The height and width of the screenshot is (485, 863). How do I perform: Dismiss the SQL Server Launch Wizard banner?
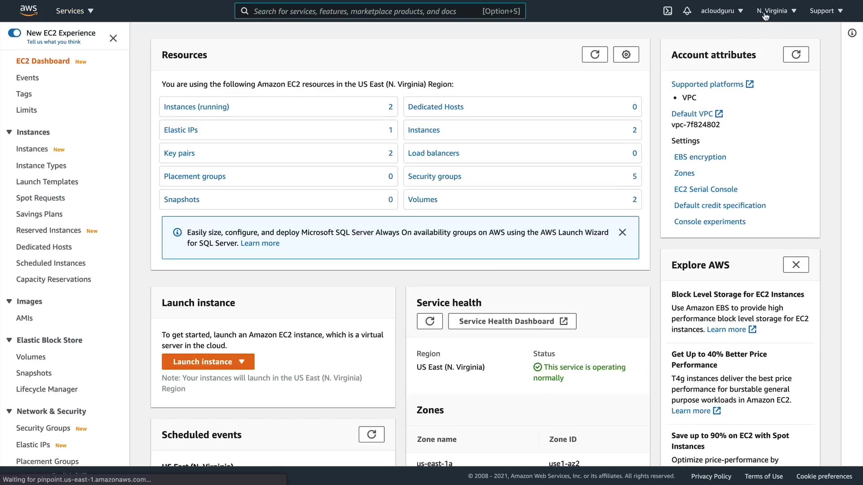[622, 232]
